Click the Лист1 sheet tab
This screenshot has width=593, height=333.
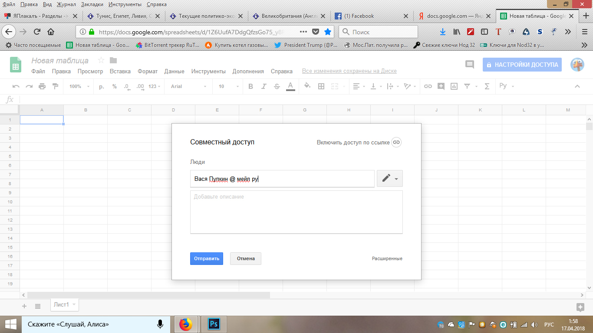65,305
